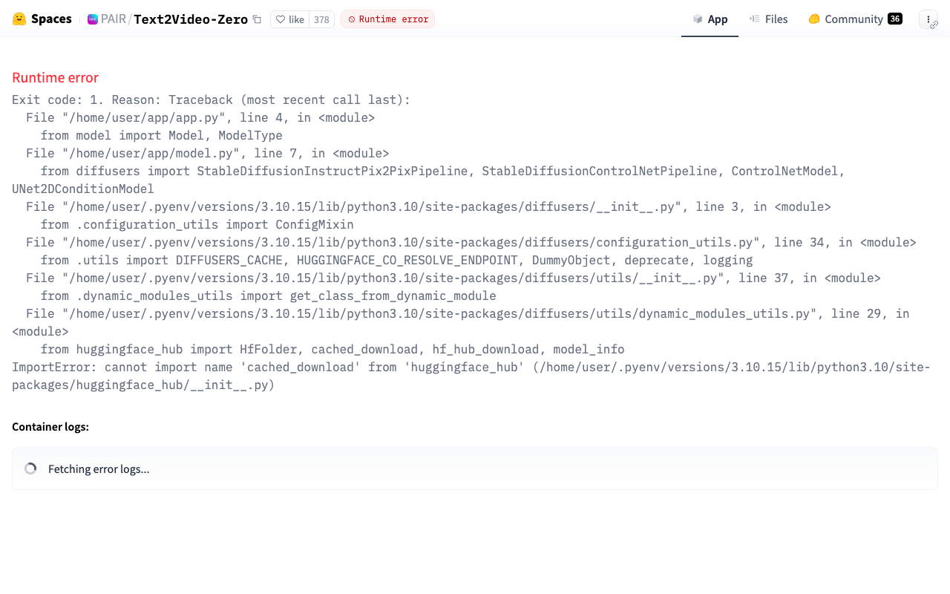Click the 'from .configuration_utils import ConfigMixin' line
Screen dimensions: 950x594
coord(197,225)
